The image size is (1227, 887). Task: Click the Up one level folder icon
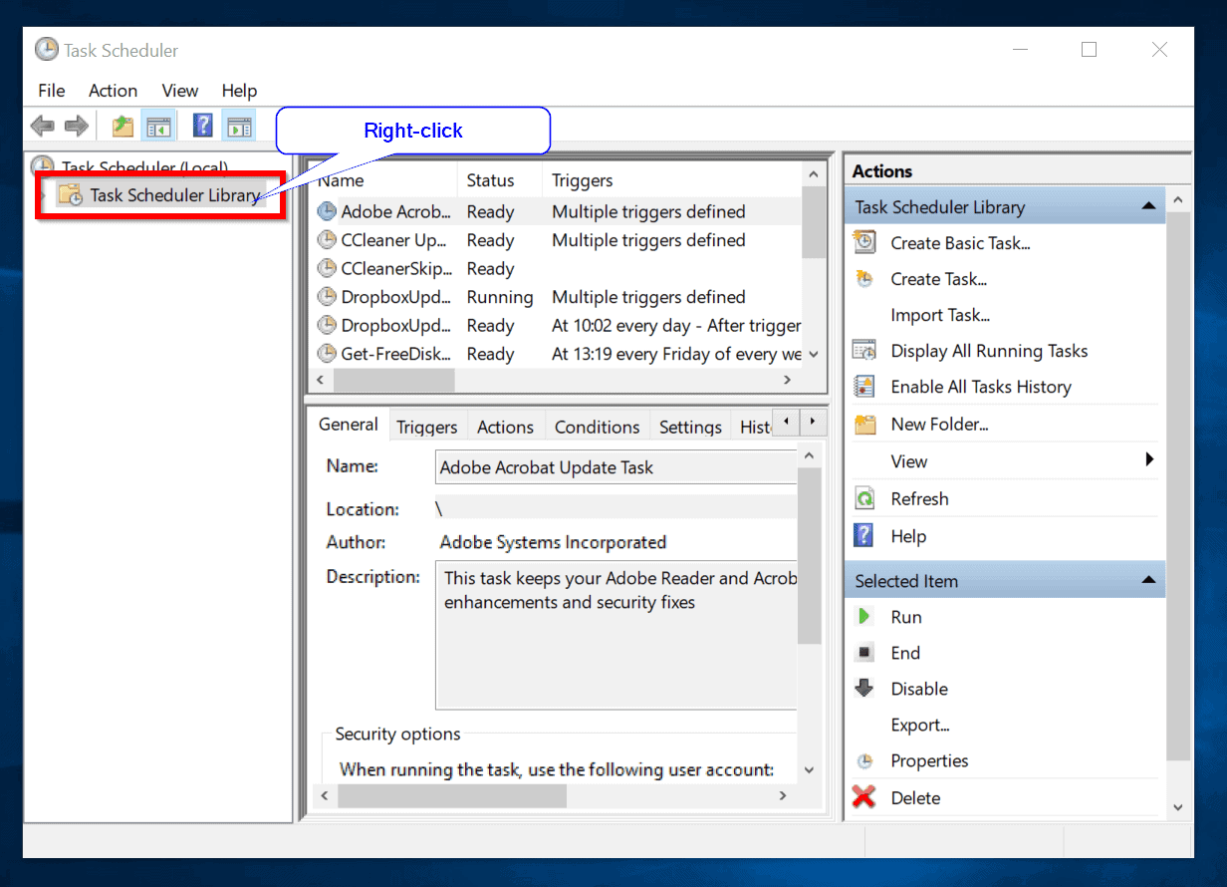click(x=123, y=126)
